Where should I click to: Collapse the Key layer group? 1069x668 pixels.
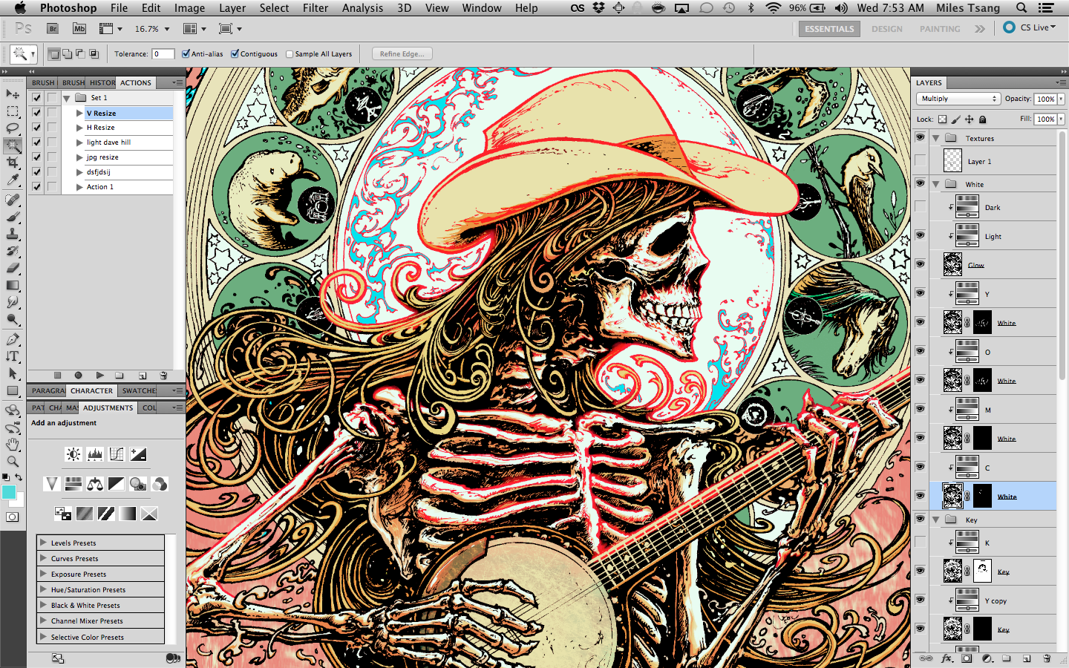point(936,520)
